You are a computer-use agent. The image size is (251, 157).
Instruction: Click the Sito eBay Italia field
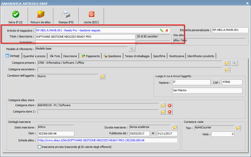(x=210, y=41)
